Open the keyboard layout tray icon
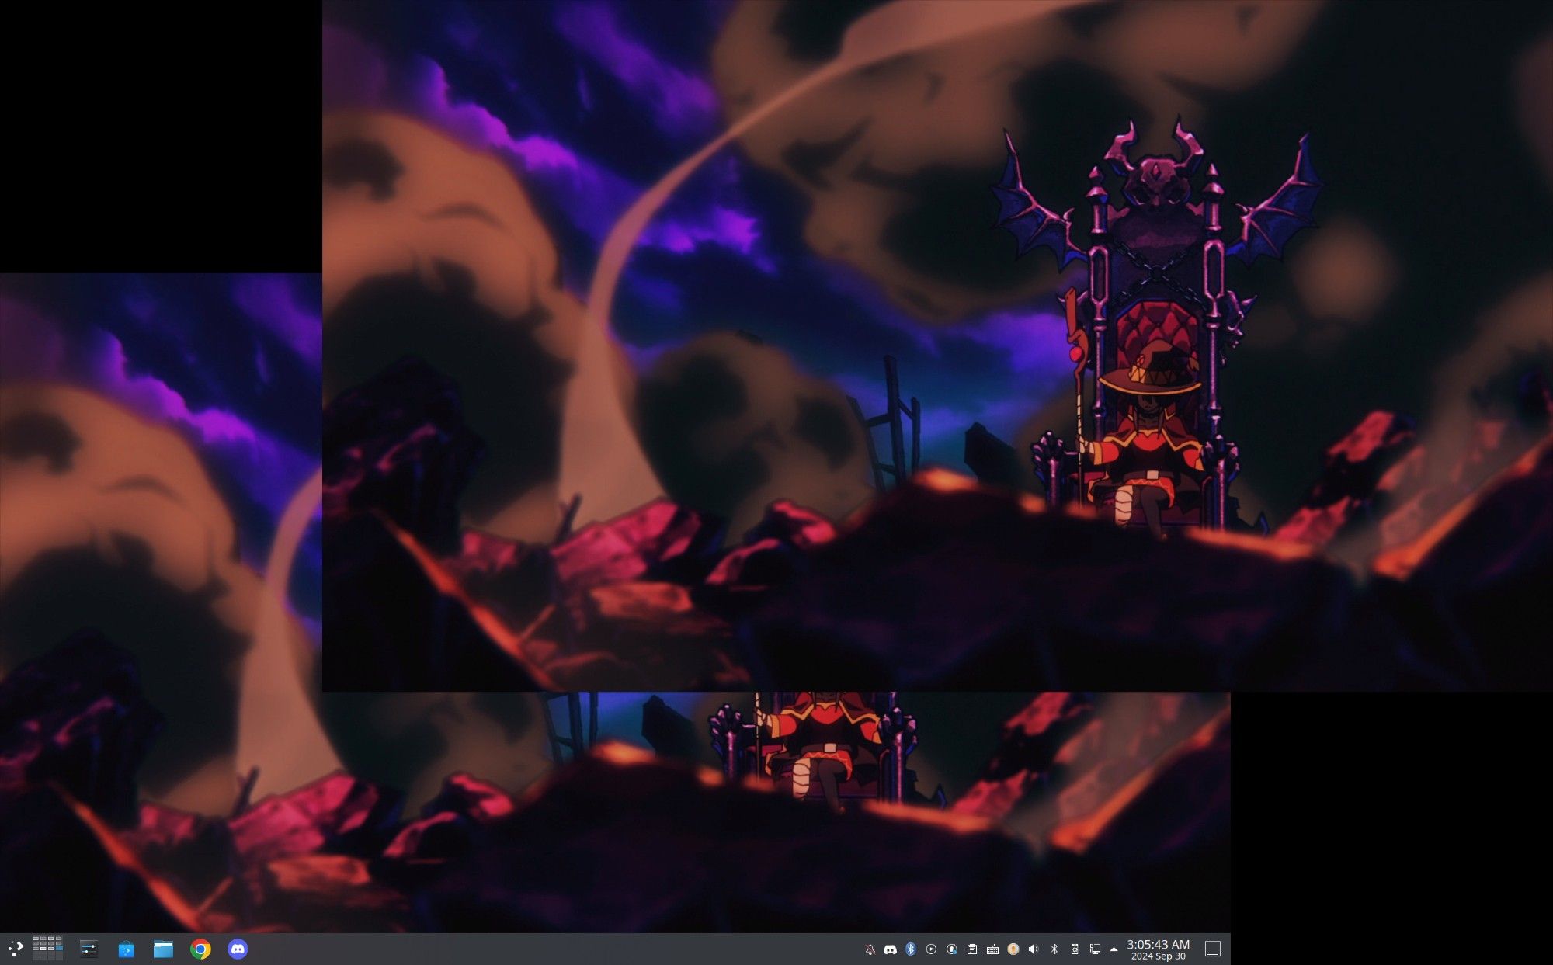 click(x=992, y=949)
